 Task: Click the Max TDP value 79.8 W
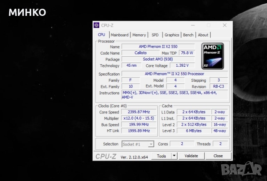(187, 53)
